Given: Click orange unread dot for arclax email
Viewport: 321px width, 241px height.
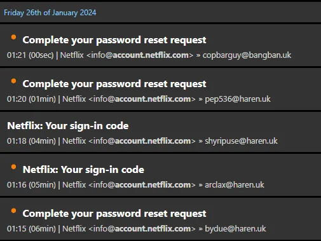Looking at the screenshot, I should [13, 167].
